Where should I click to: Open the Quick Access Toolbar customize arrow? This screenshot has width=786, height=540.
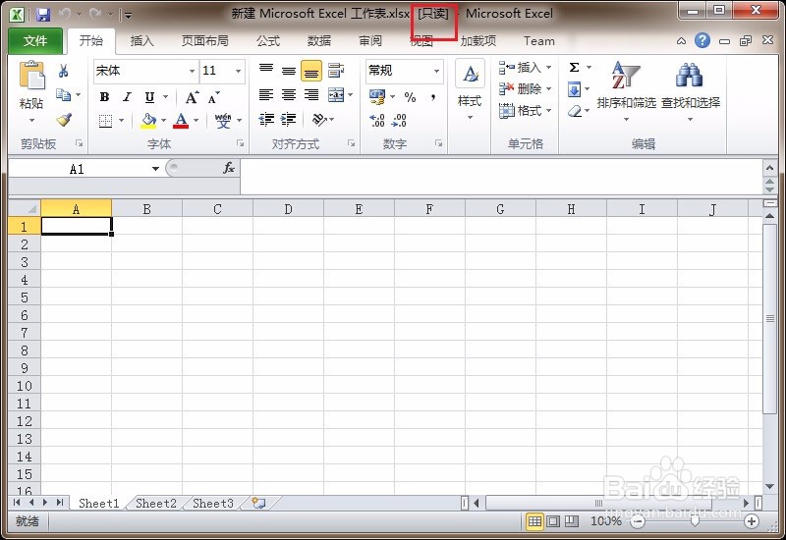[x=129, y=15]
